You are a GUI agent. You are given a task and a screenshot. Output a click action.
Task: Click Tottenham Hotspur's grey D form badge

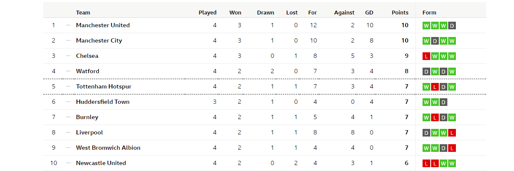coord(444,87)
